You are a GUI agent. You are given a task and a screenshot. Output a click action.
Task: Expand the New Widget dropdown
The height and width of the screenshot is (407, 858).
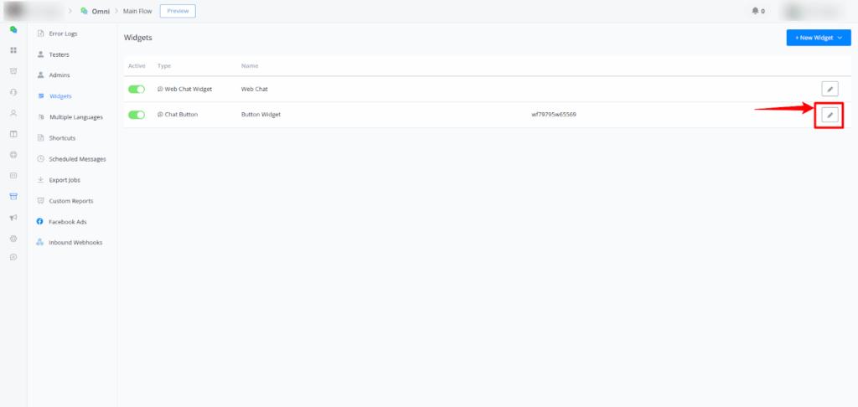(818, 38)
